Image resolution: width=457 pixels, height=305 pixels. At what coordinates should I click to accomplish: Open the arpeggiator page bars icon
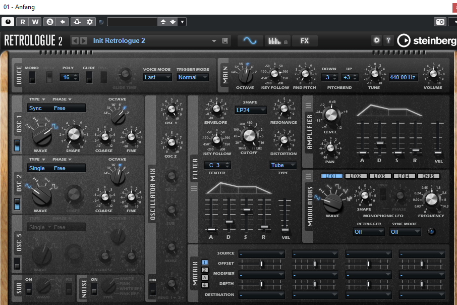274,41
